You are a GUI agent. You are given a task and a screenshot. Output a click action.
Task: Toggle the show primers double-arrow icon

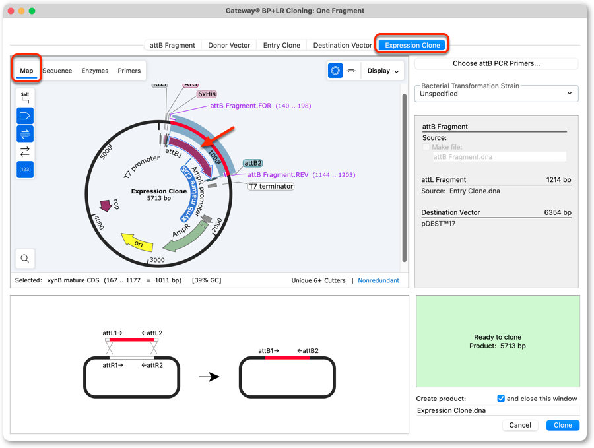coord(25,134)
